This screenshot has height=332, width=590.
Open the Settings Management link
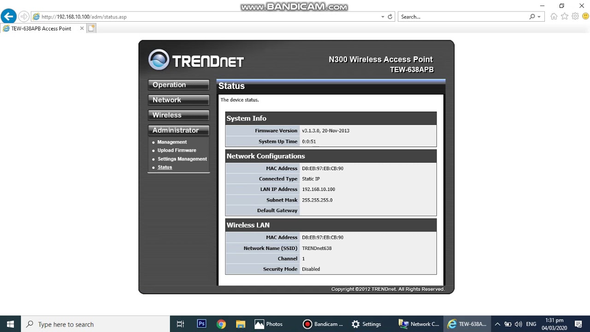click(x=182, y=159)
